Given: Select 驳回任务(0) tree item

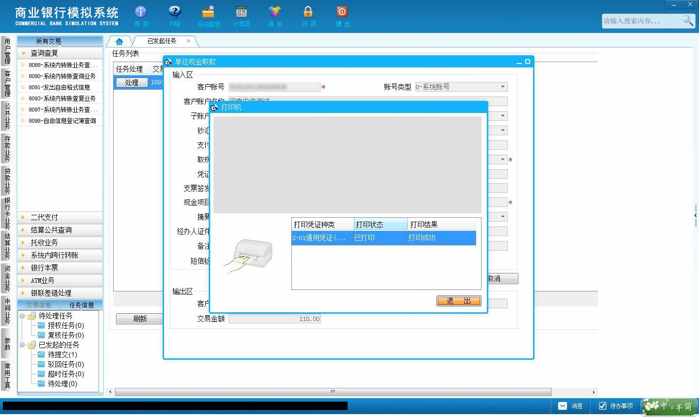Looking at the screenshot, I should point(66,364).
